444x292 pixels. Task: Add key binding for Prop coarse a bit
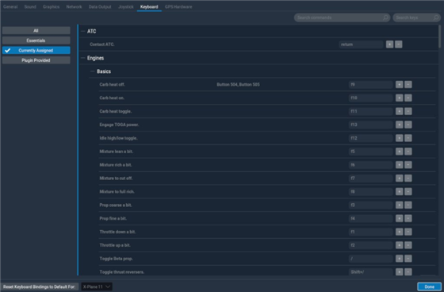coord(400,205)
